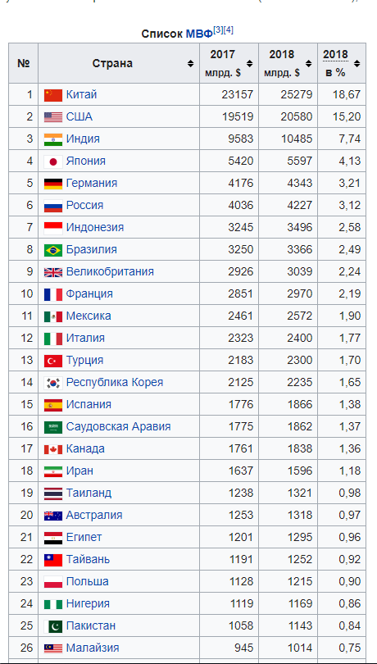377x664 pixels.
Task: Open the США country link
Action: tap(79, 117)
